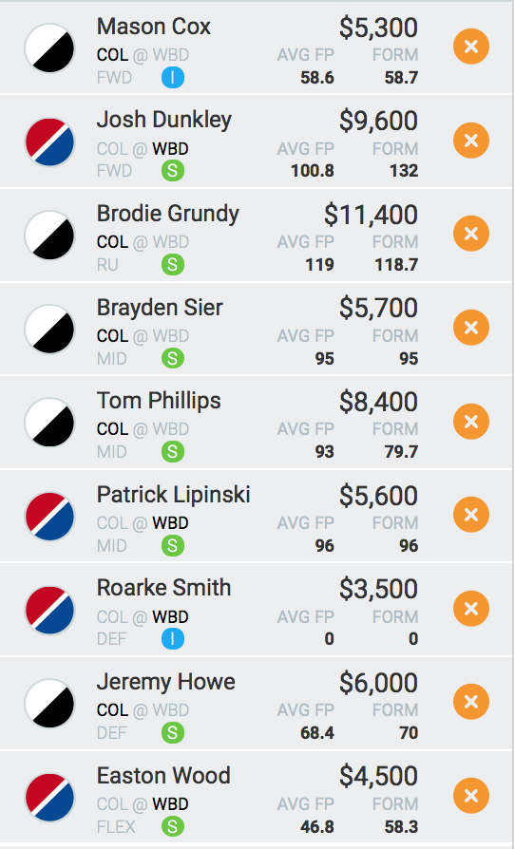
Task: Click Mason Cox's blue injury status badge
Action: [x=173, y=78]
